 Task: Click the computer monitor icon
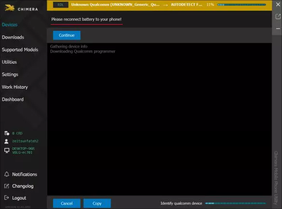[x=7, y=150]
